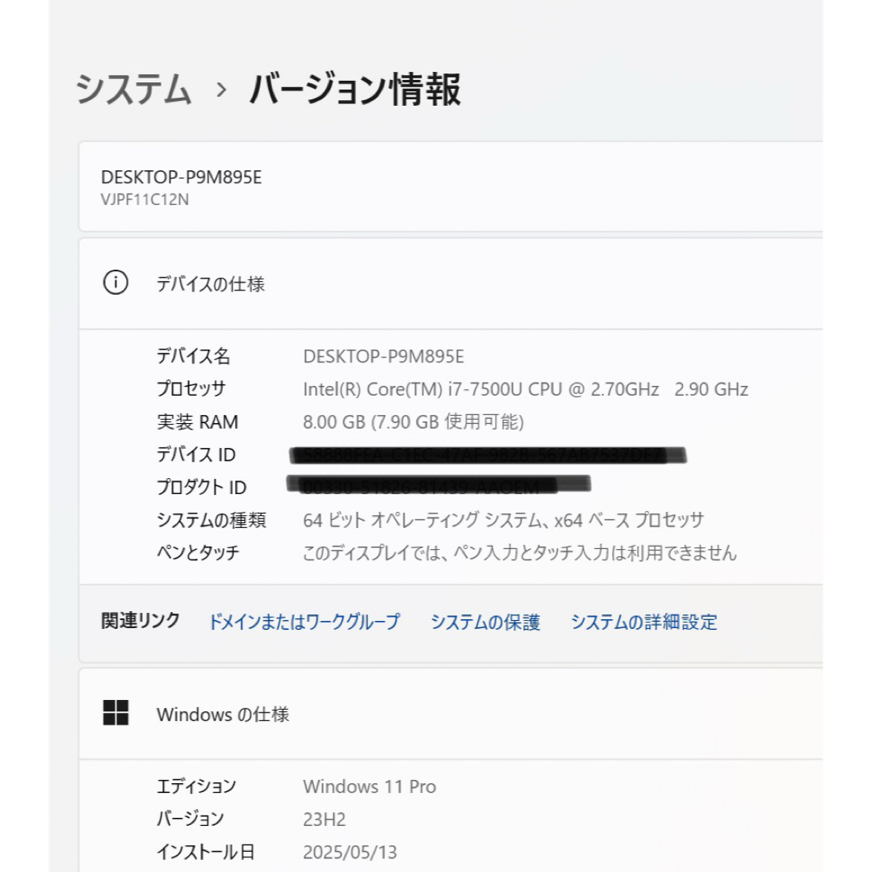Open システムの保護 link

click(485, 621)
